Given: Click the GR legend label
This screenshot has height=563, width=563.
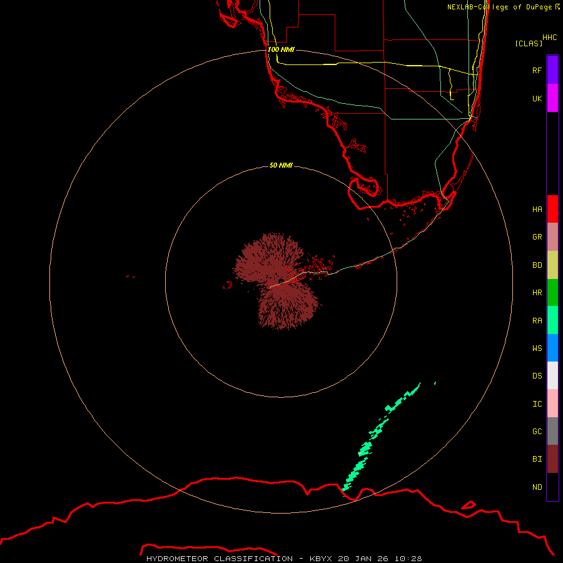Looking at the screenshot, I should [x=537, y=237].
